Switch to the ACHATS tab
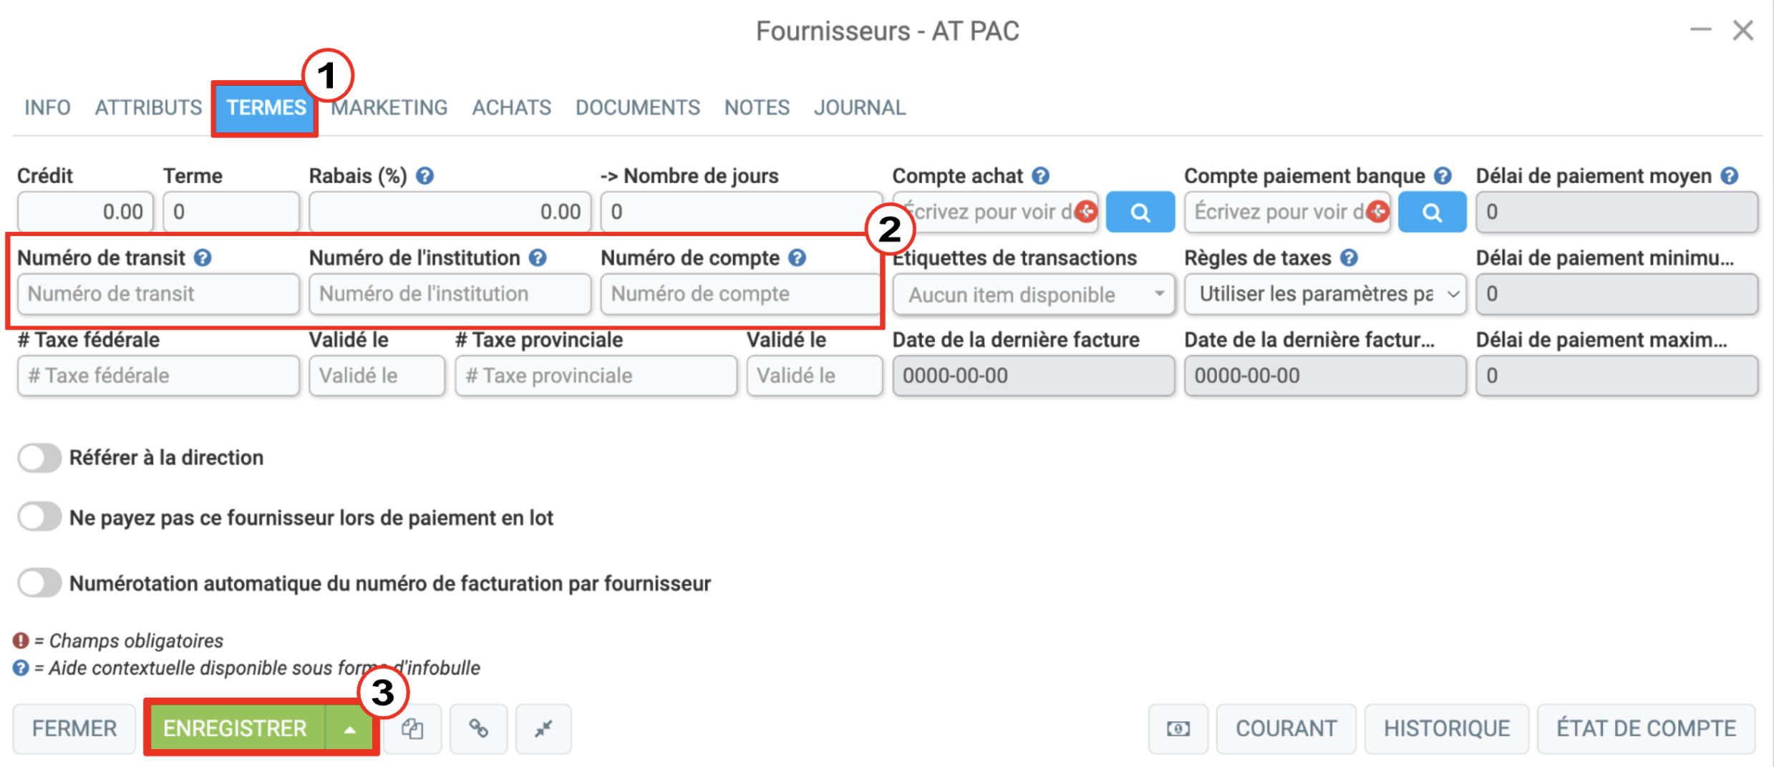This screenshot has height=767, width=1774. (511, 107)
